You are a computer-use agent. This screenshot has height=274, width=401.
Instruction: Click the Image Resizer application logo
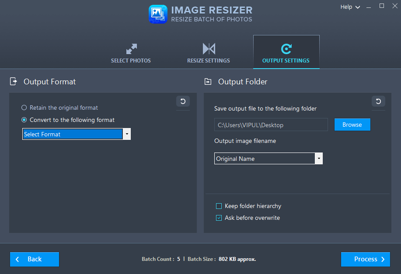tap(158, 14)
